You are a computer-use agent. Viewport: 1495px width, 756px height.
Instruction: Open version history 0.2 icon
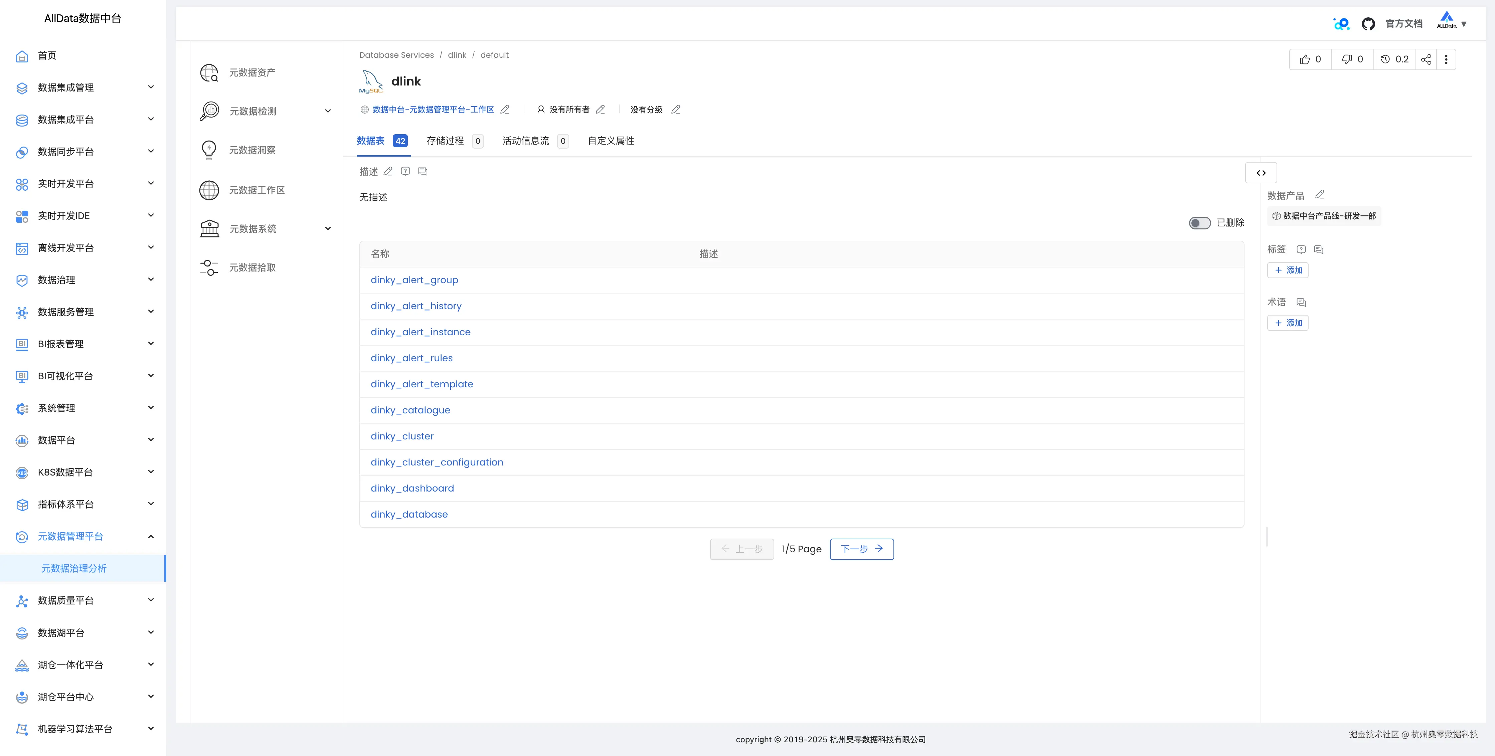(x=1394, y=59)
